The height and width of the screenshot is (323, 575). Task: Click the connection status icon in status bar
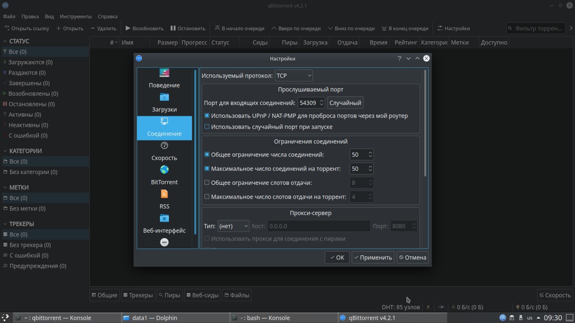(x=428, y=307)
